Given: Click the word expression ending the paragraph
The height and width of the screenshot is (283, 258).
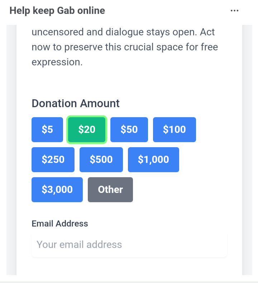Looking at the screenshot, I should click(57, 62).
